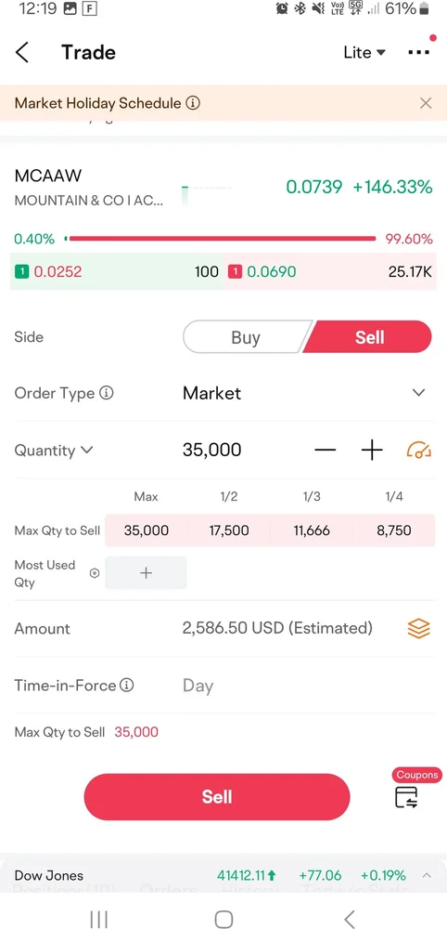Expand the Quantity label dropdown
The width and height of the screenshot is (447, 929).
pos(53,451)
